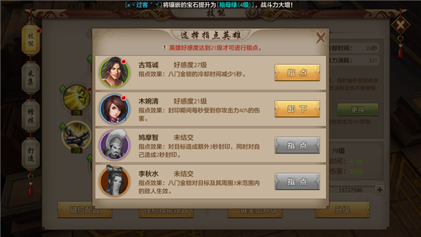421x237 pixels.
Task: Select 李秋水 hero portrait
Action: pos(115,181)
